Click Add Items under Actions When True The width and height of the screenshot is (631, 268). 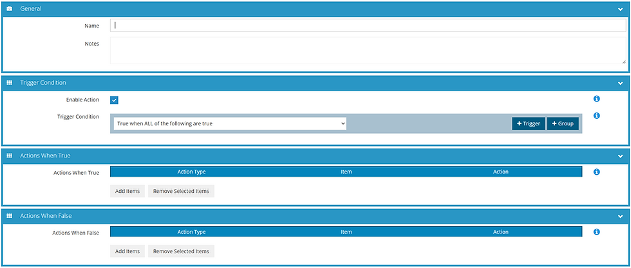pyautogui.click(x=127, y=192)
